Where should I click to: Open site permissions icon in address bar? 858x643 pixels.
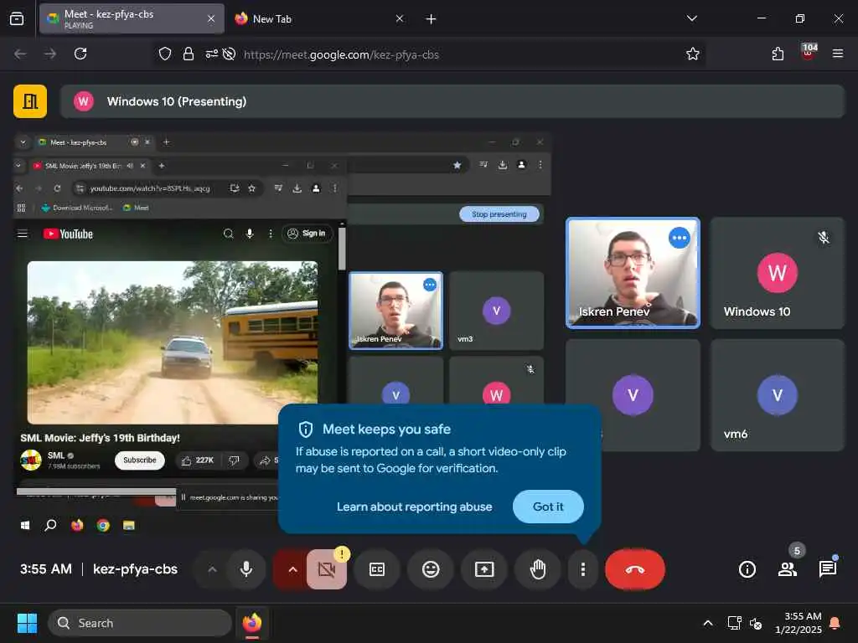[x=212, y=54]
